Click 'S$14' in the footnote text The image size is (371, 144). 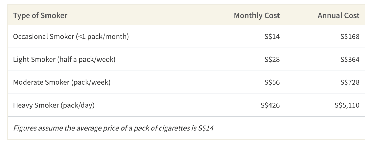[x=206, y=128]
